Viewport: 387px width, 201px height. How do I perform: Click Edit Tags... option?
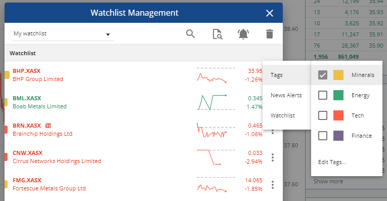332,162
